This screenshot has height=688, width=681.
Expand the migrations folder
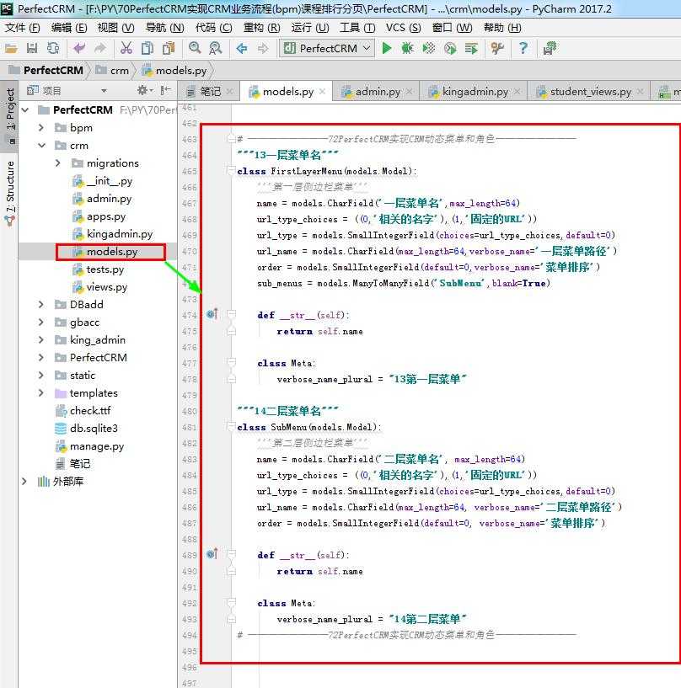click(x=58, y=163)
